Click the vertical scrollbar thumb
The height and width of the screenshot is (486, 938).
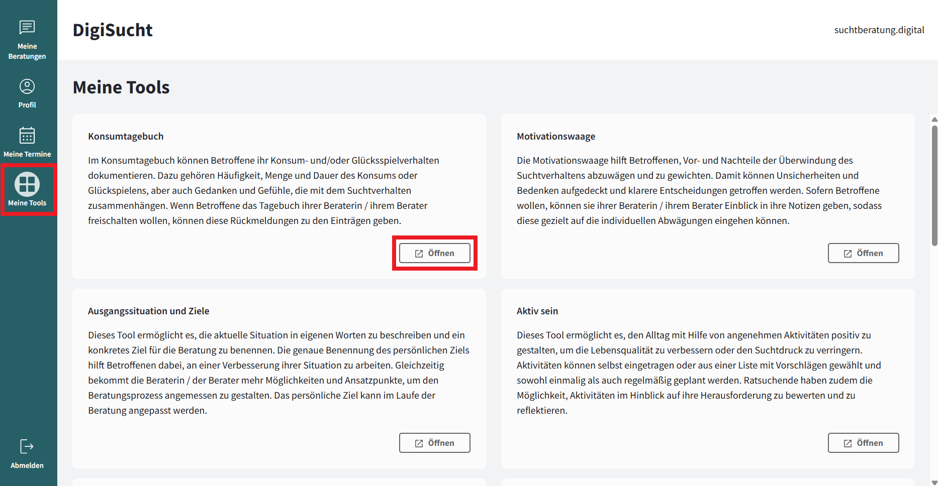(x=934, y=186)
